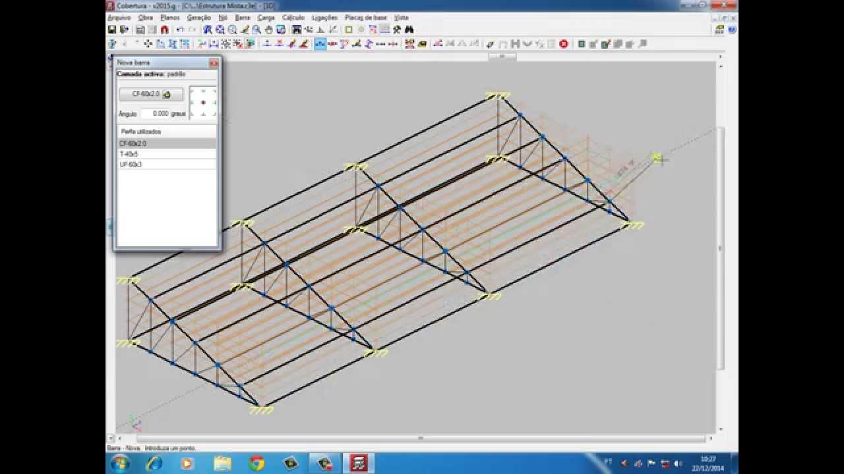
Task: Click the yellow square window icon
Action: (349, 30)
